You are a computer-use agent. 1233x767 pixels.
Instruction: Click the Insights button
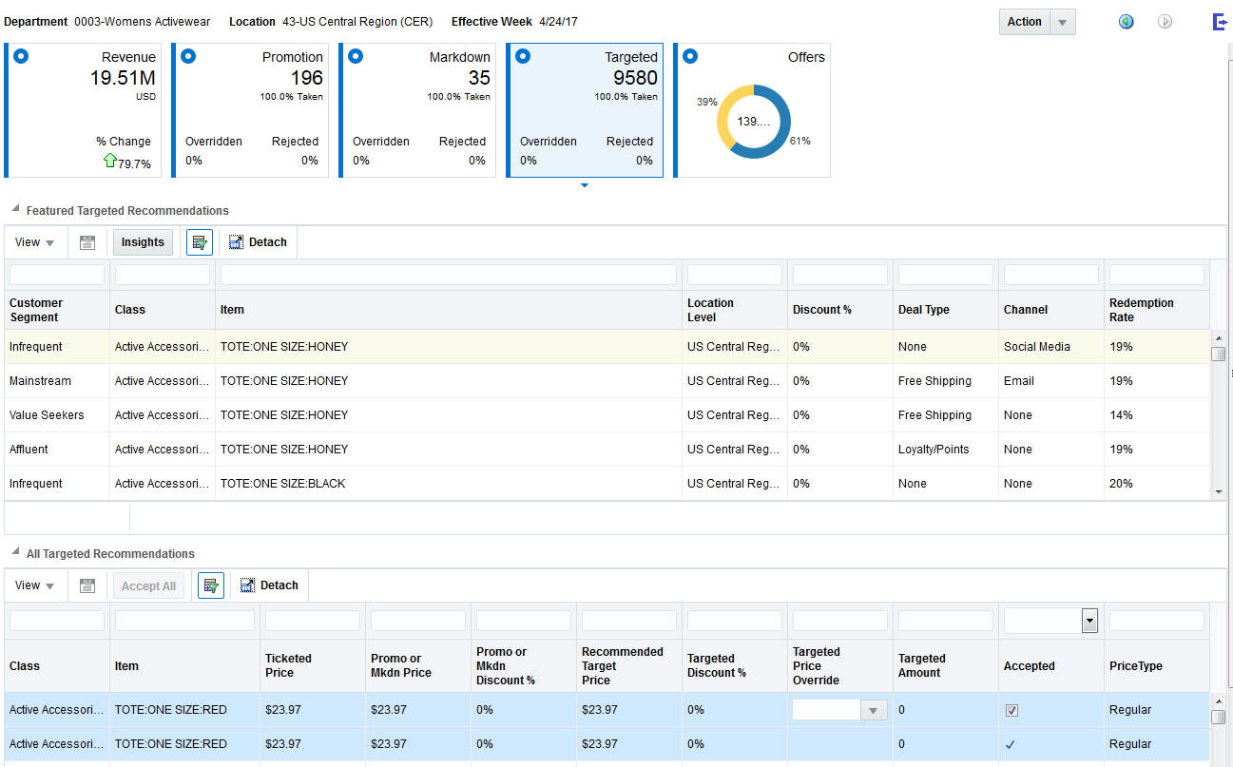(x=143, y=242)
